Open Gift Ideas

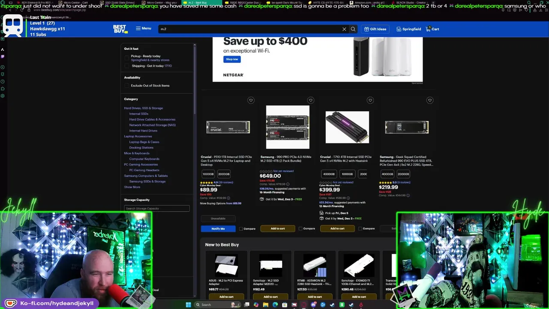pyautogui.click(x=375, y=29)
